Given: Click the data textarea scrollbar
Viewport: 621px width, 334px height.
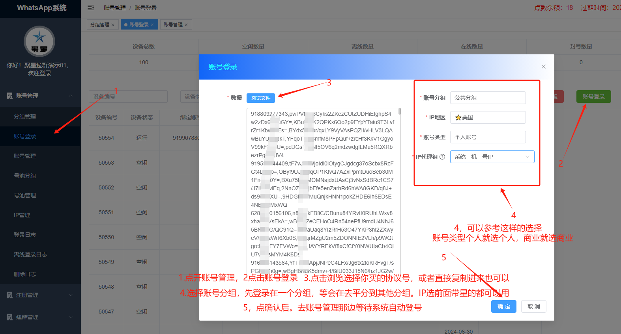Looking at the screenshot, I should click(x=400, y=111).
